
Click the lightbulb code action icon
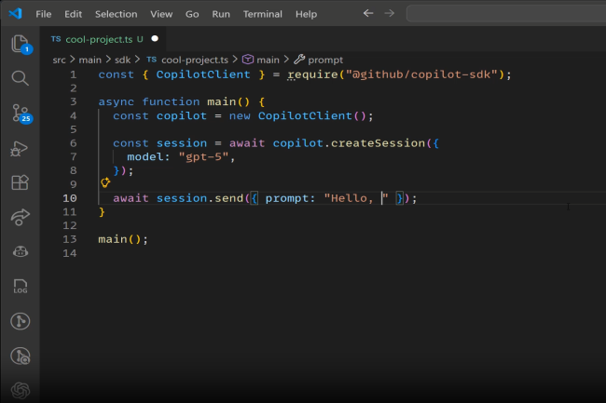[x=105, y=184]
